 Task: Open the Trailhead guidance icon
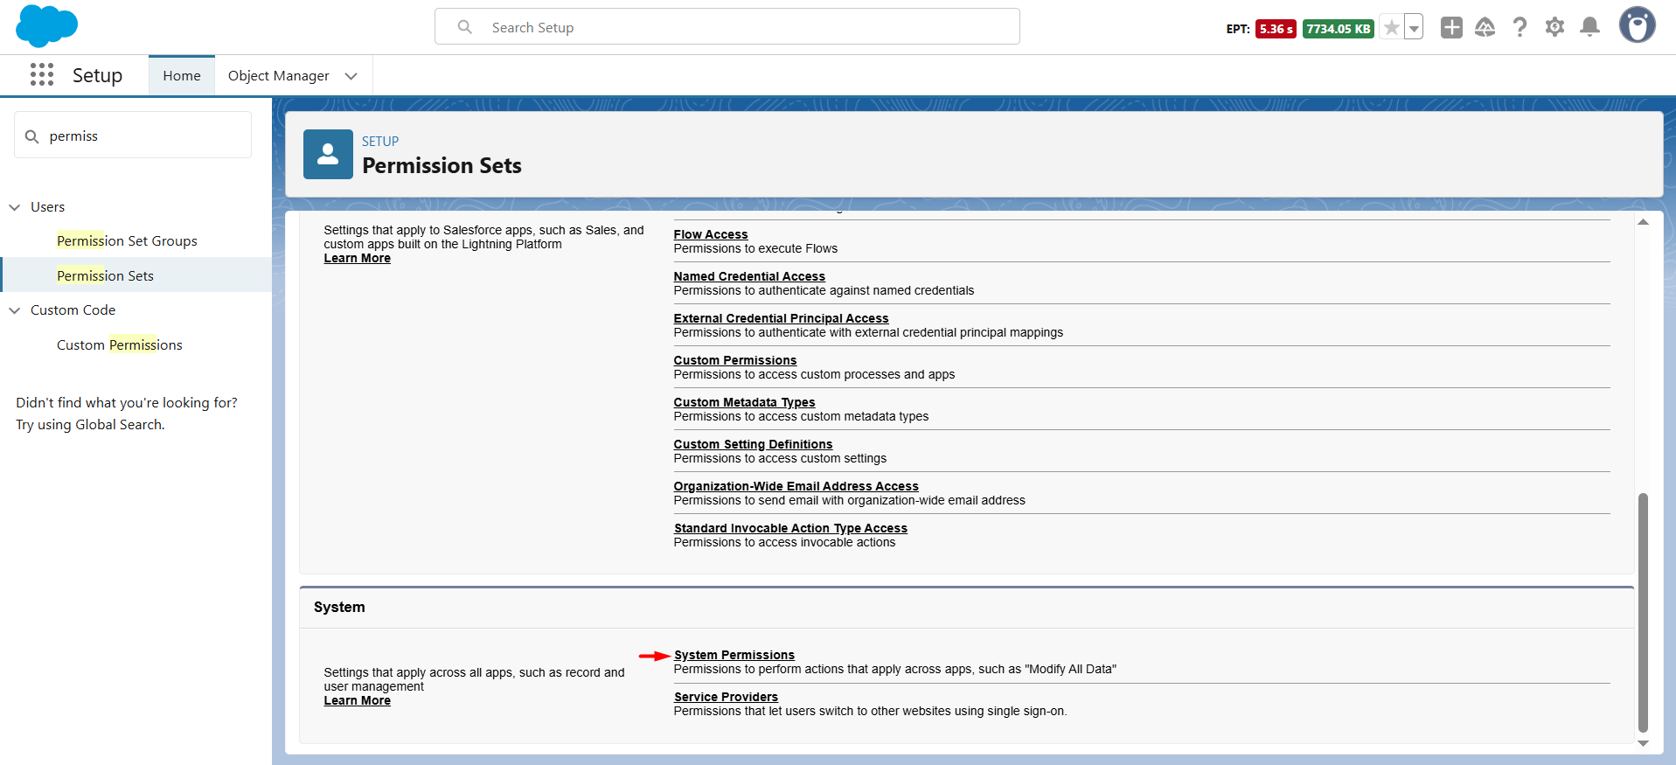pos(1485,27)
